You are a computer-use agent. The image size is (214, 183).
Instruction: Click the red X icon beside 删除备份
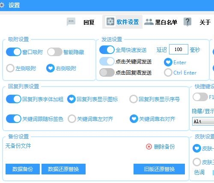pyautogui.click(x=149, y=147)
